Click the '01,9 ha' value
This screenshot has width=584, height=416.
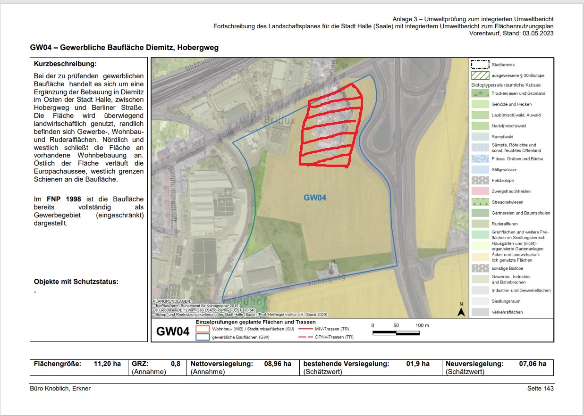pos(418,364)
